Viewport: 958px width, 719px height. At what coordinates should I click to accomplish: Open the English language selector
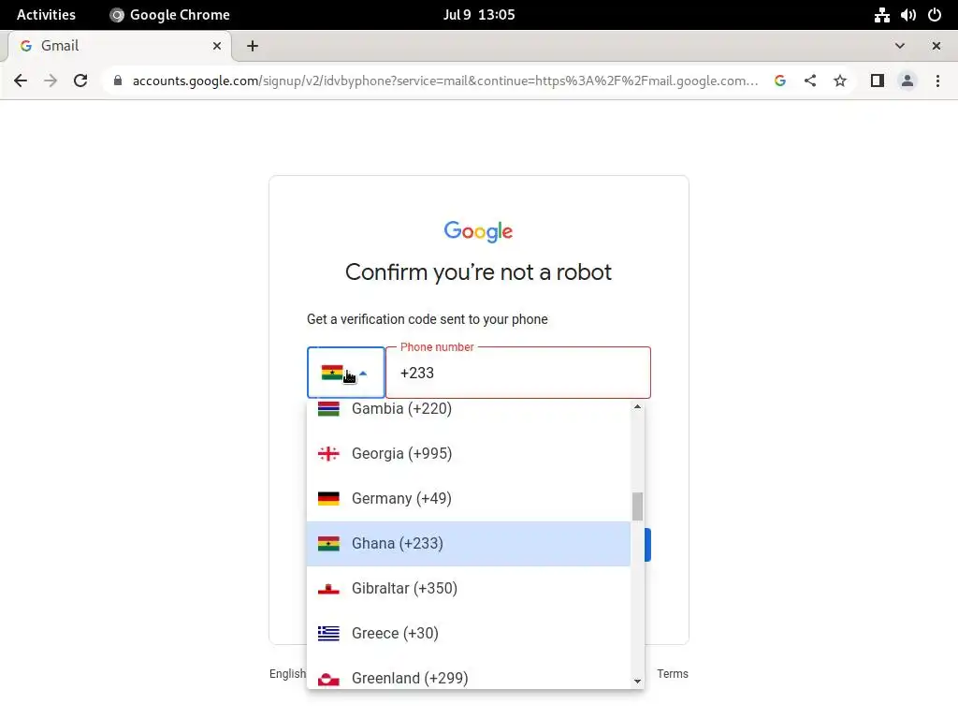click(287, 674)
